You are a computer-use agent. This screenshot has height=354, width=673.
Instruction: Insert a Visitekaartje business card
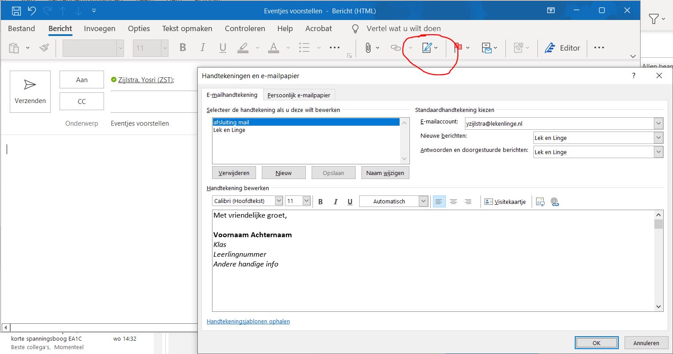(x=505, y=202)
